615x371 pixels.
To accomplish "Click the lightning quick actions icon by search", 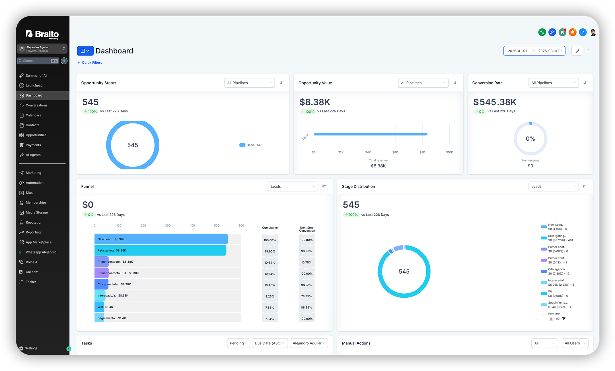I will click(64, 61).
